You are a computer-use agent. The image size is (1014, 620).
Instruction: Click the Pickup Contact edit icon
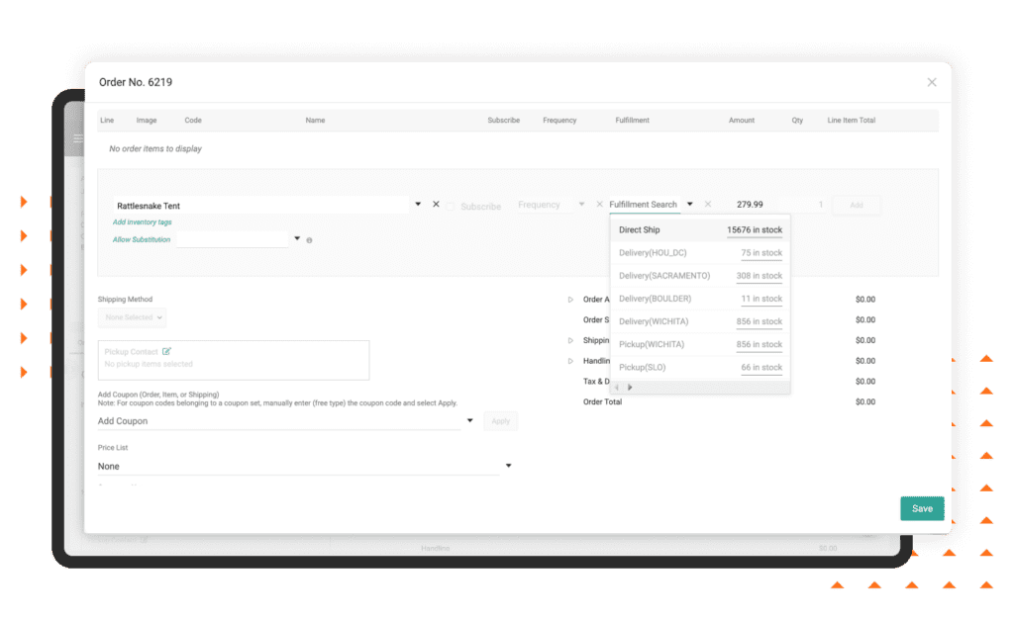coord(166,351)
